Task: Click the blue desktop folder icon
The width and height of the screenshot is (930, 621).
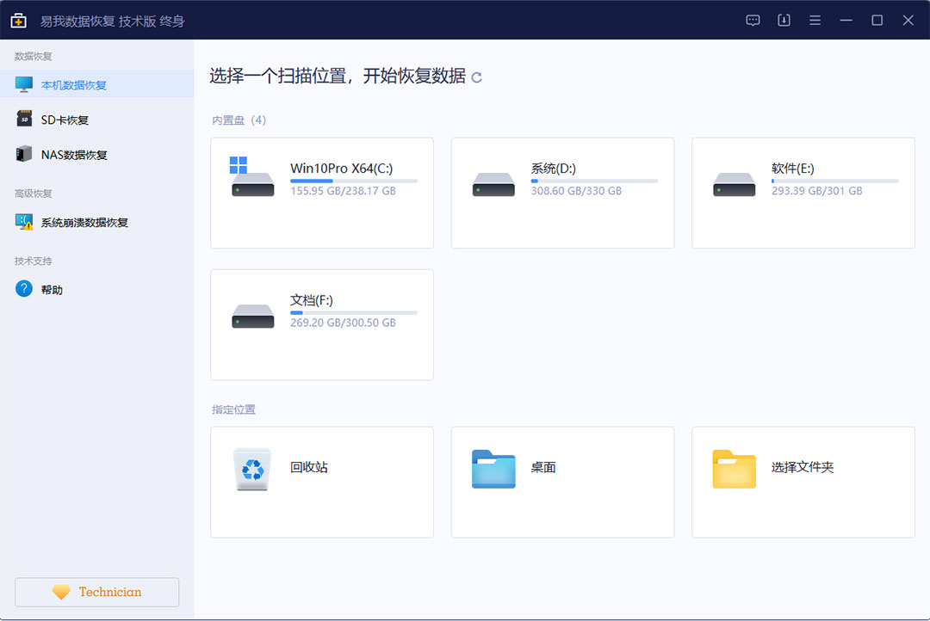Action: [x=493, y=469]
